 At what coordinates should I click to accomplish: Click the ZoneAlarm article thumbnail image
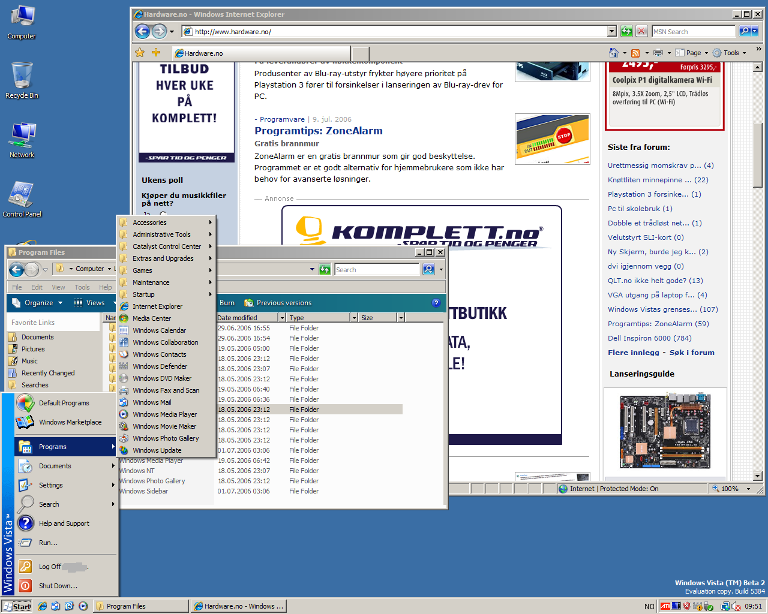(x=553, y=139)
